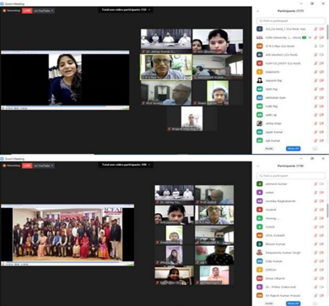Select Ajeet Kumar in the participants list

tap(290, 132)
